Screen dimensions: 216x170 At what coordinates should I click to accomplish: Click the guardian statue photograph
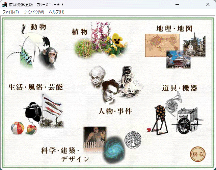(95, 138)
